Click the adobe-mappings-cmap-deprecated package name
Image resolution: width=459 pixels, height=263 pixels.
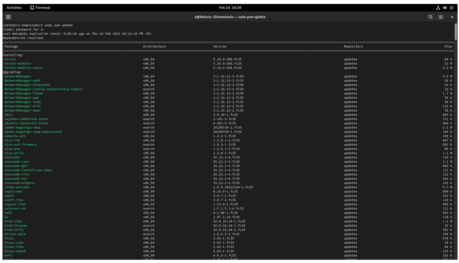(33, 132)
